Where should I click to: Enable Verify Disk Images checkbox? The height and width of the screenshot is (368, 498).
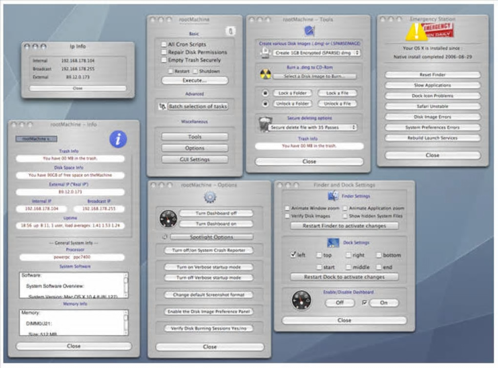[287, 216]
